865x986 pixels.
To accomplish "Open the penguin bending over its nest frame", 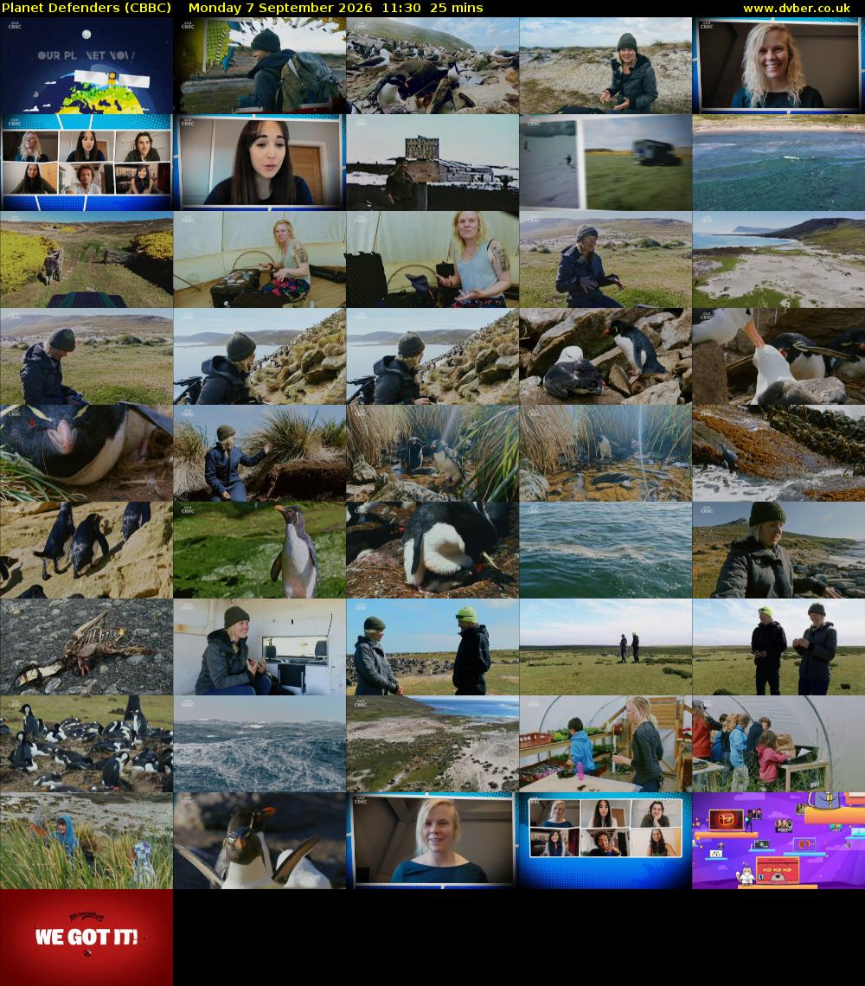I will point(432,549).
